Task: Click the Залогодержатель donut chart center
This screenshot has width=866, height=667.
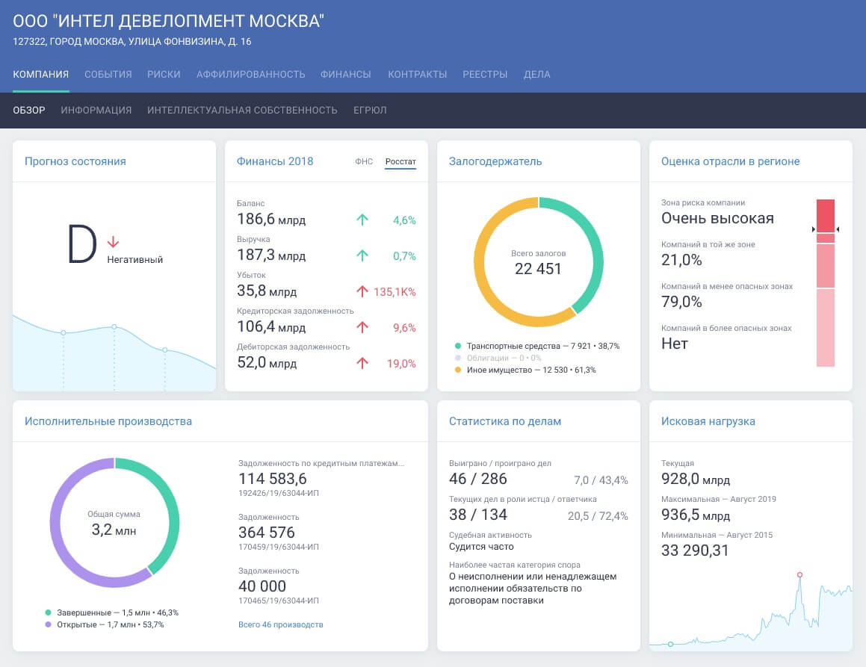Action: tap(538, 262)
